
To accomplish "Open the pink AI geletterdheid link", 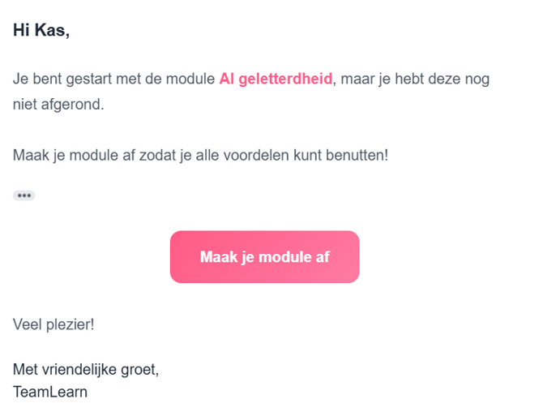I will pyautogui.click(x=275, y=79).
